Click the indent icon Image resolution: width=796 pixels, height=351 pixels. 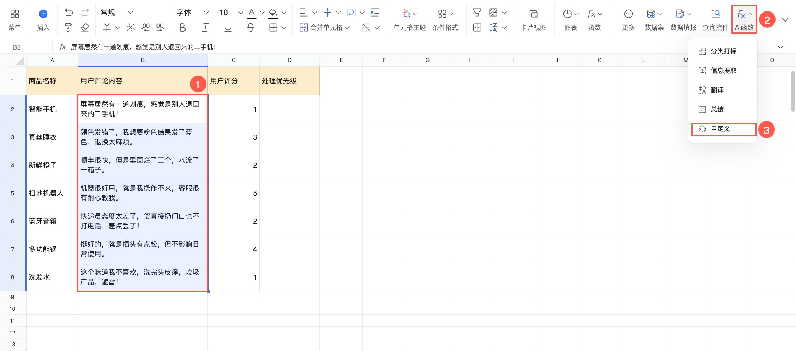[375, 13]
